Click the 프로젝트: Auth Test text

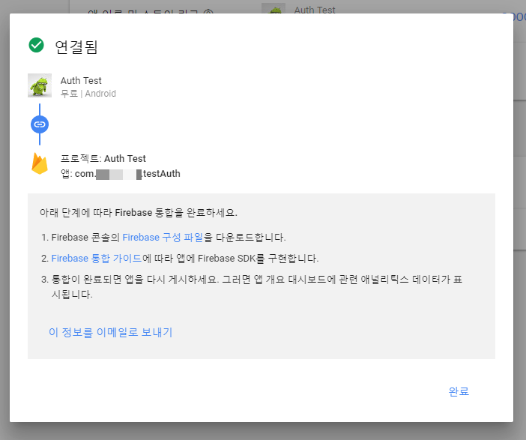pyautogui.click(x=103, y=158)
